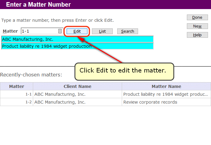Click the Matter column header
The image size is (211, 145).
pos(17,86)
